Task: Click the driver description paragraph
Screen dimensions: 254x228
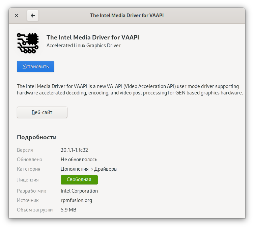Action: coord(130,89)
